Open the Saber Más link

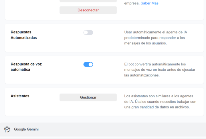[x=150, y=3]
